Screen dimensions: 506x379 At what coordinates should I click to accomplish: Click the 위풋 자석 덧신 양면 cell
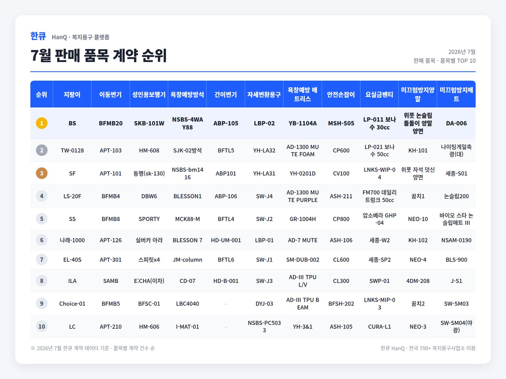(x=418, y=173)
